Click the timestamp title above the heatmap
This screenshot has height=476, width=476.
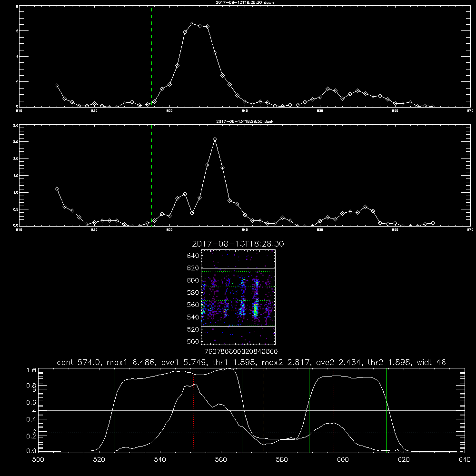pos(238,244)
